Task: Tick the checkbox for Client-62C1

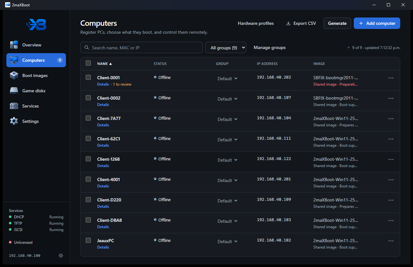Action: (88, 138)
